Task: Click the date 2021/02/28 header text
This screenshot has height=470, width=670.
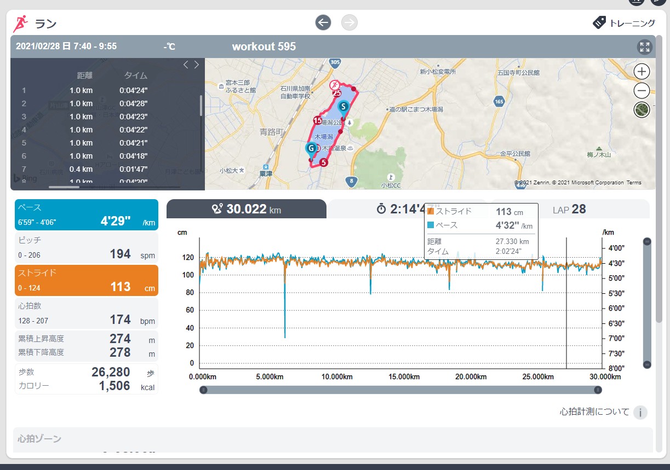Action: tap(66, 47)
